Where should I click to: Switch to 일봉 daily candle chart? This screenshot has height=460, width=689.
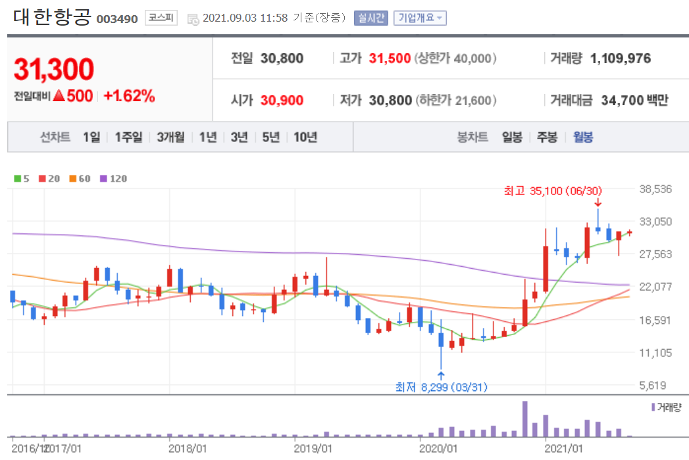tap(513, 137)
